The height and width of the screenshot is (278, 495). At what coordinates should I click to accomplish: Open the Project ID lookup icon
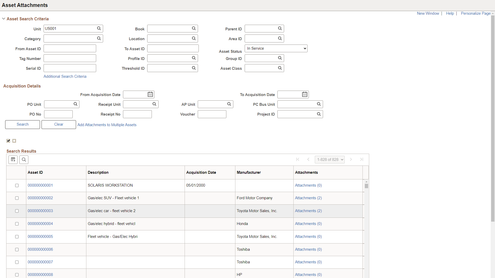coord(319,114)
